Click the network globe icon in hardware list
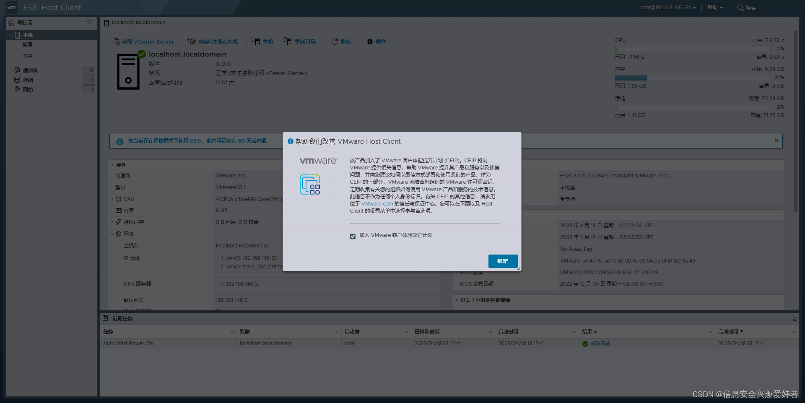 (119, 234)
